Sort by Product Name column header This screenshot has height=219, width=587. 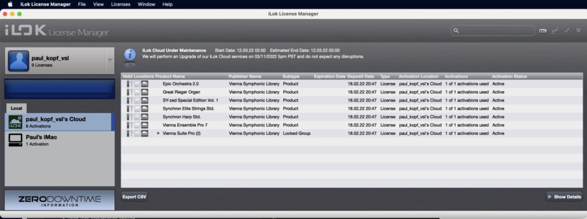(x=170, y=76)
